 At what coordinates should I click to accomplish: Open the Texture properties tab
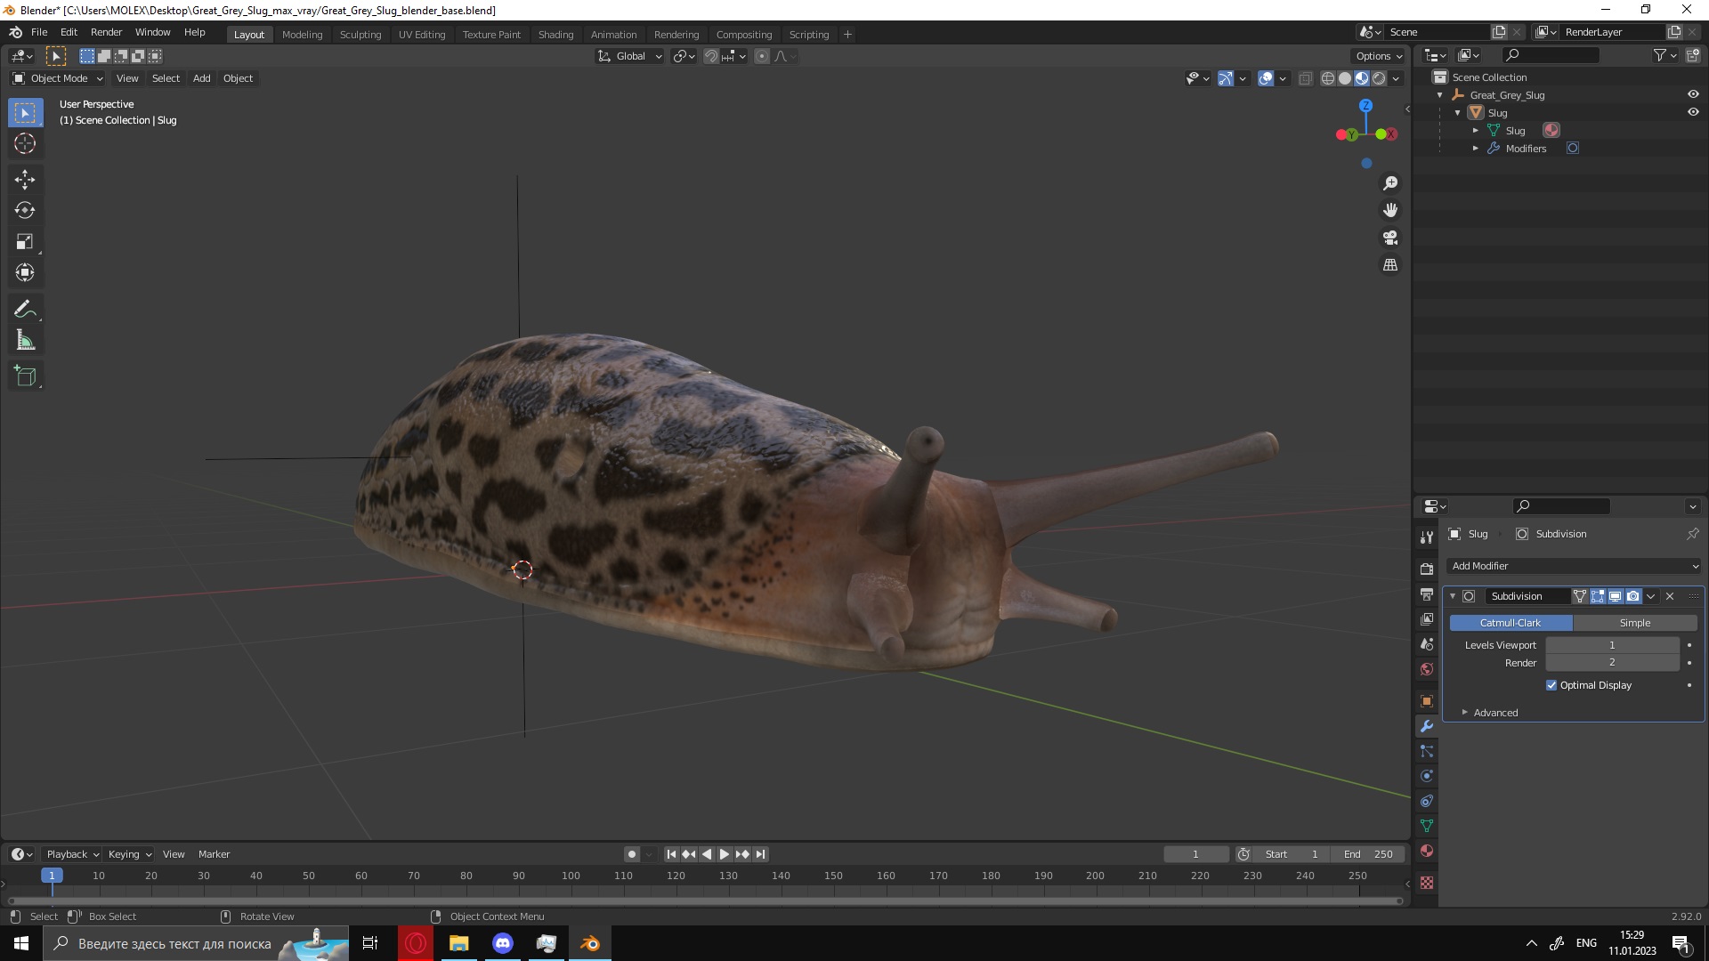pyautogui.click(x=1427, y=883)
